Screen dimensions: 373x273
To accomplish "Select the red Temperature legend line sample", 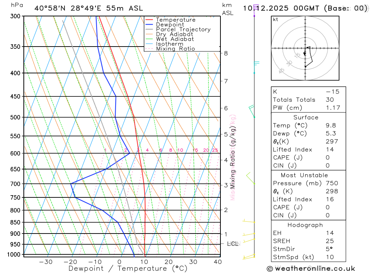I will tap(149, 20).
